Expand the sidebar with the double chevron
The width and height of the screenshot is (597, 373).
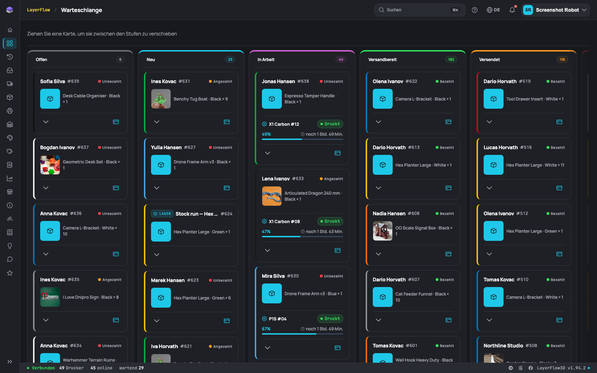(x=10, y=362)
